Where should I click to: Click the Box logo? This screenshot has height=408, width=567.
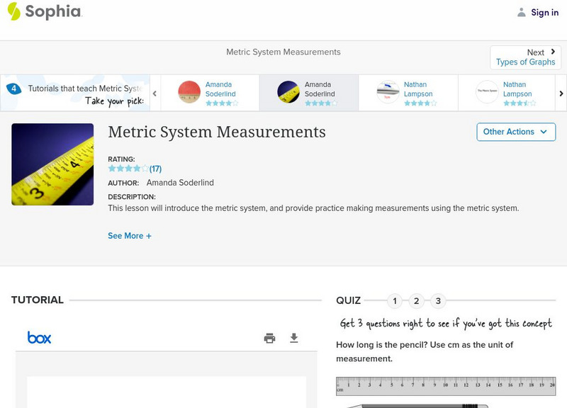pos(40,338)
